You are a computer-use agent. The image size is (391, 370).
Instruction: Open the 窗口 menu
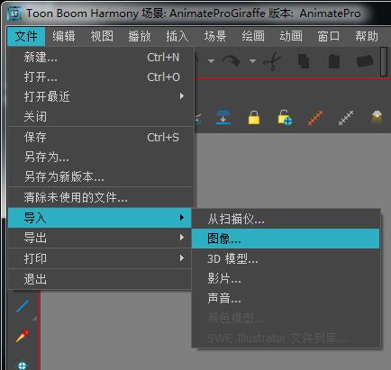tap(329, 36)
